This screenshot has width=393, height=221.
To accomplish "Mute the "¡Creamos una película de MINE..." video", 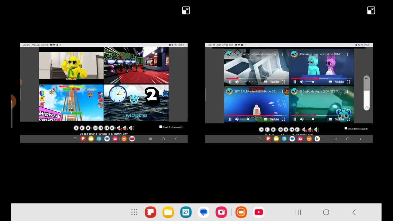I will pyautogui.click(x=302, y=82).
